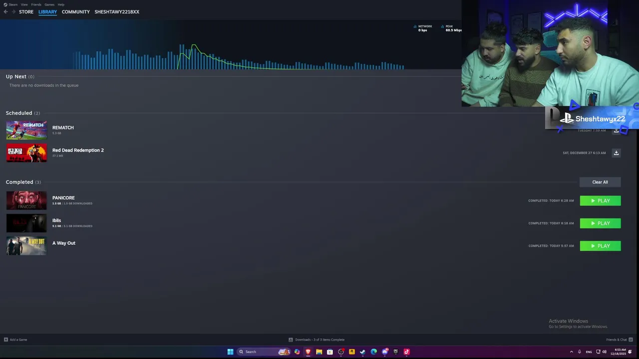Open Microsoft Store from the taskbar
The width and height of the screenshot is (639, 359).
point(330,352)
